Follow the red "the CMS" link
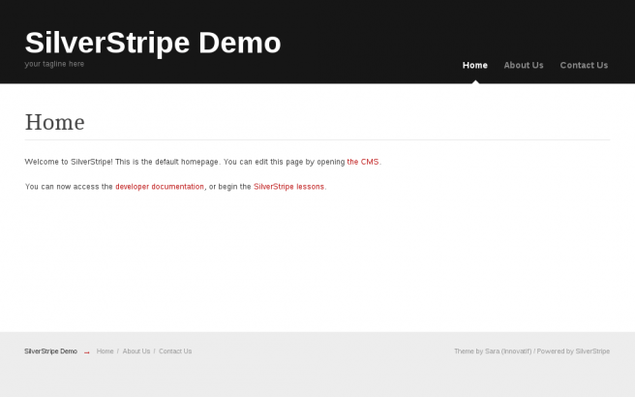 pos(363,162)
